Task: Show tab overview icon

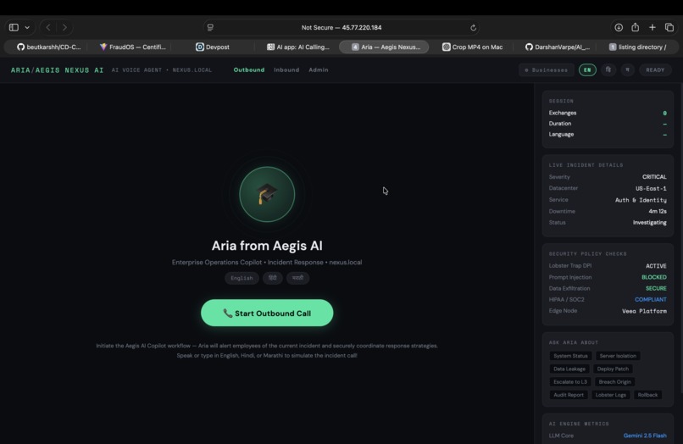Action: click(x=669, y=27)
